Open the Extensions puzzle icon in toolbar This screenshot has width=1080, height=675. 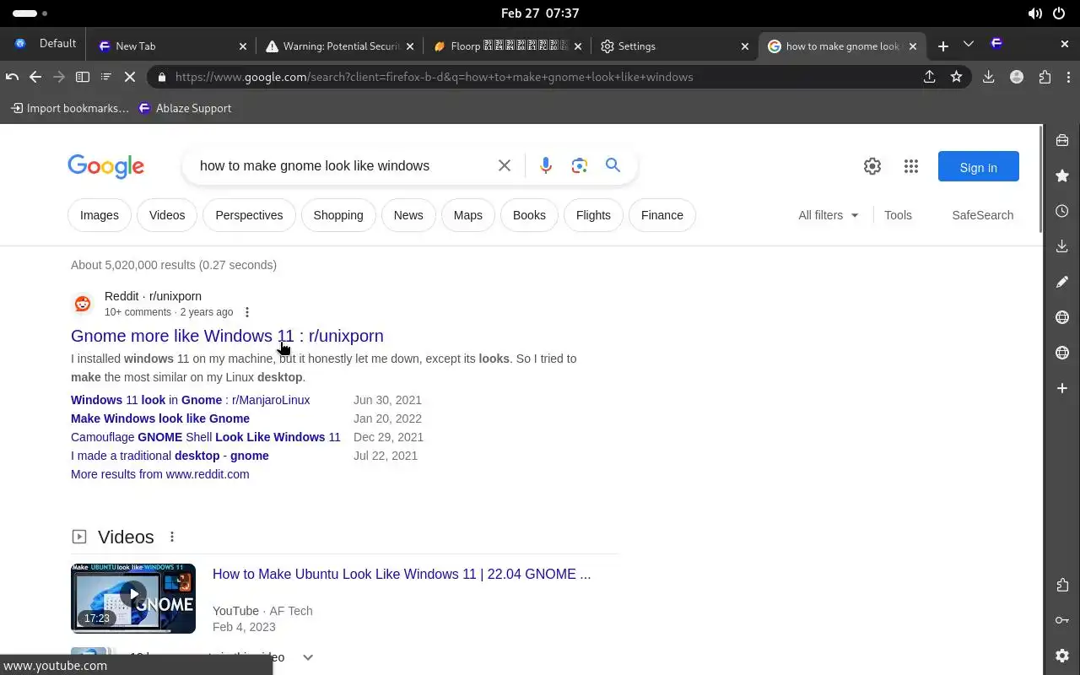tap(1045, 77)
